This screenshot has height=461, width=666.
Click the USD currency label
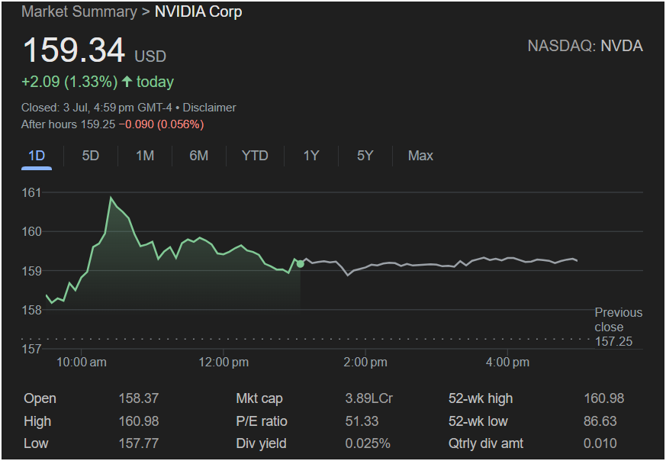150,56
